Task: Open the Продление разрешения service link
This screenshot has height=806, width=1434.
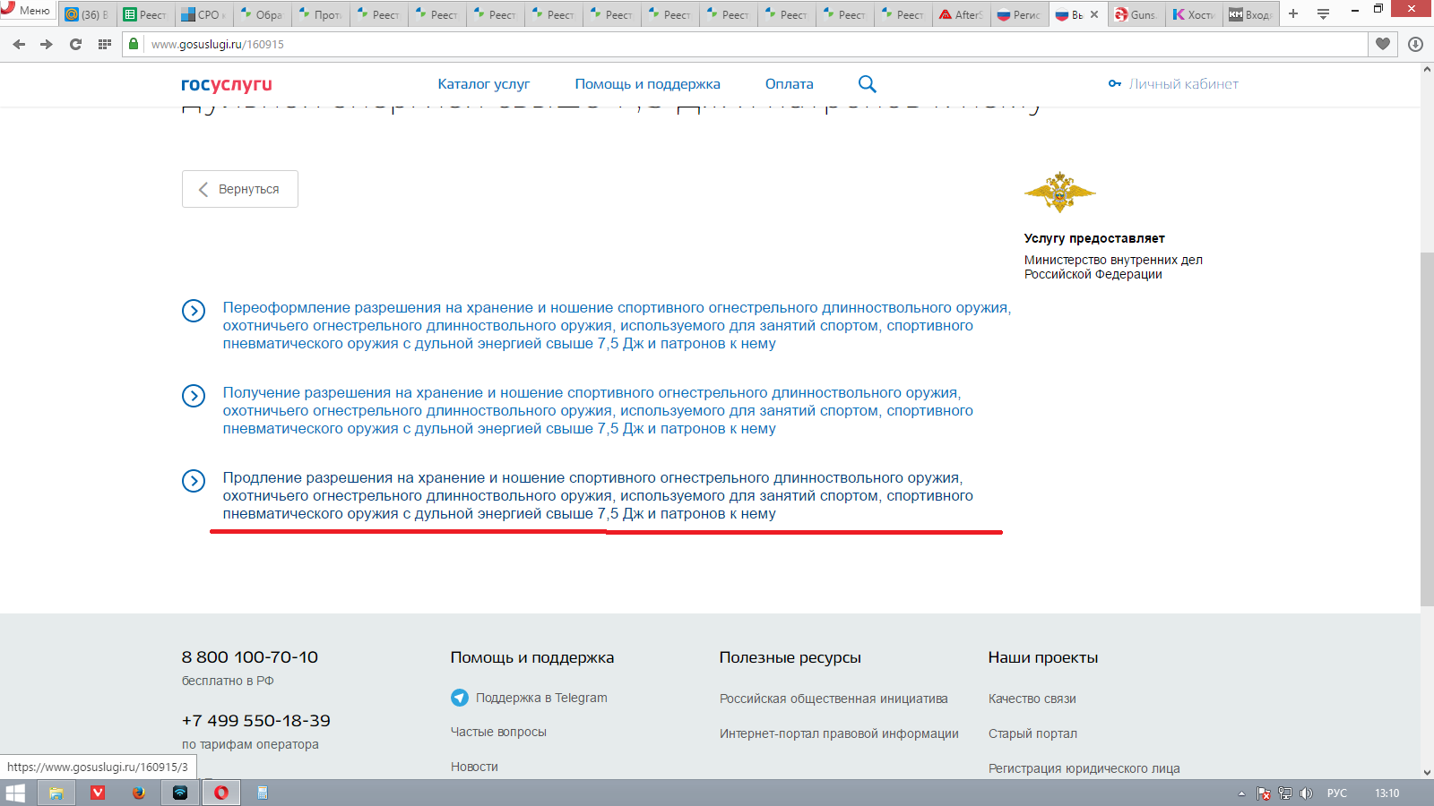Action: (598, 496)
